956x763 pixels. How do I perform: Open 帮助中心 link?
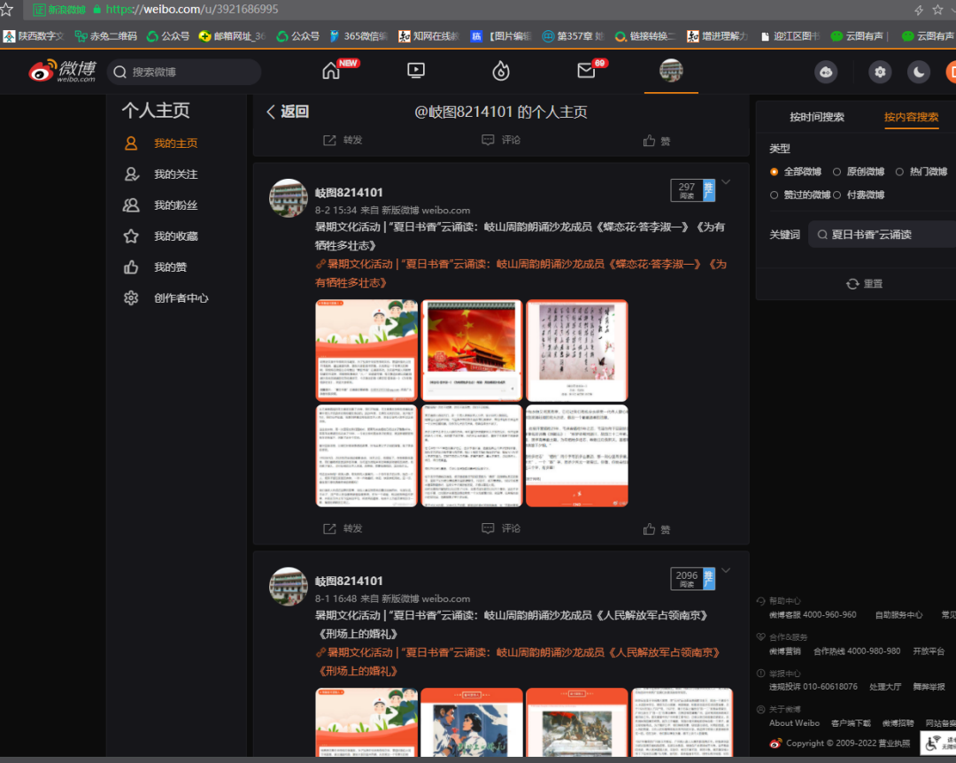tap(784, 601)
